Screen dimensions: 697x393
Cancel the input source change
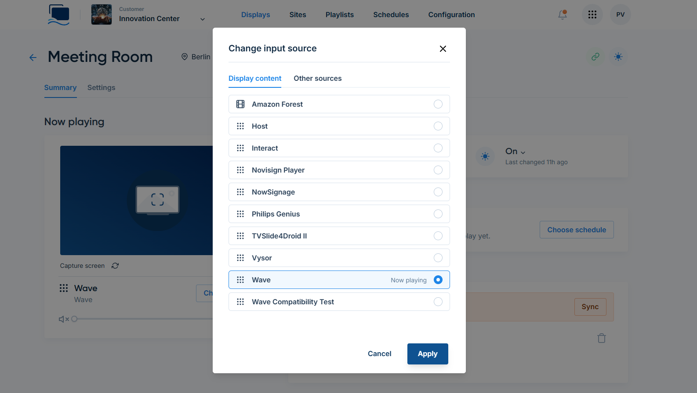[x=380, y=354]
